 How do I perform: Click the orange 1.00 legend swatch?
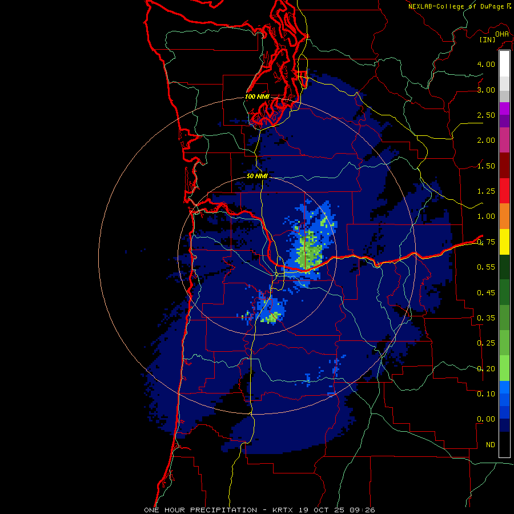point(504,216)
